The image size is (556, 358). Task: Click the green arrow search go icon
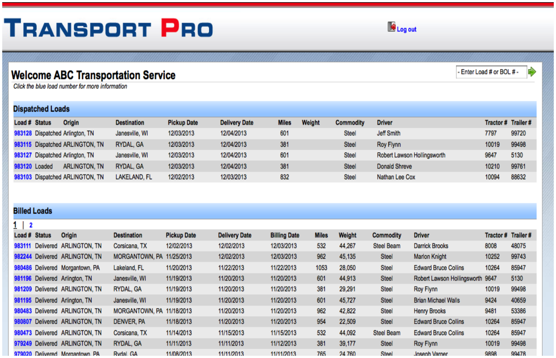[532, 72]
